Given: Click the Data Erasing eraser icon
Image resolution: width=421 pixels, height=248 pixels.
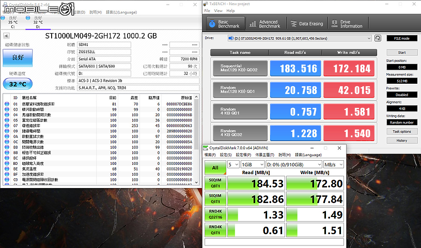Looking at the screenshot, I should [x=294, y=24].
